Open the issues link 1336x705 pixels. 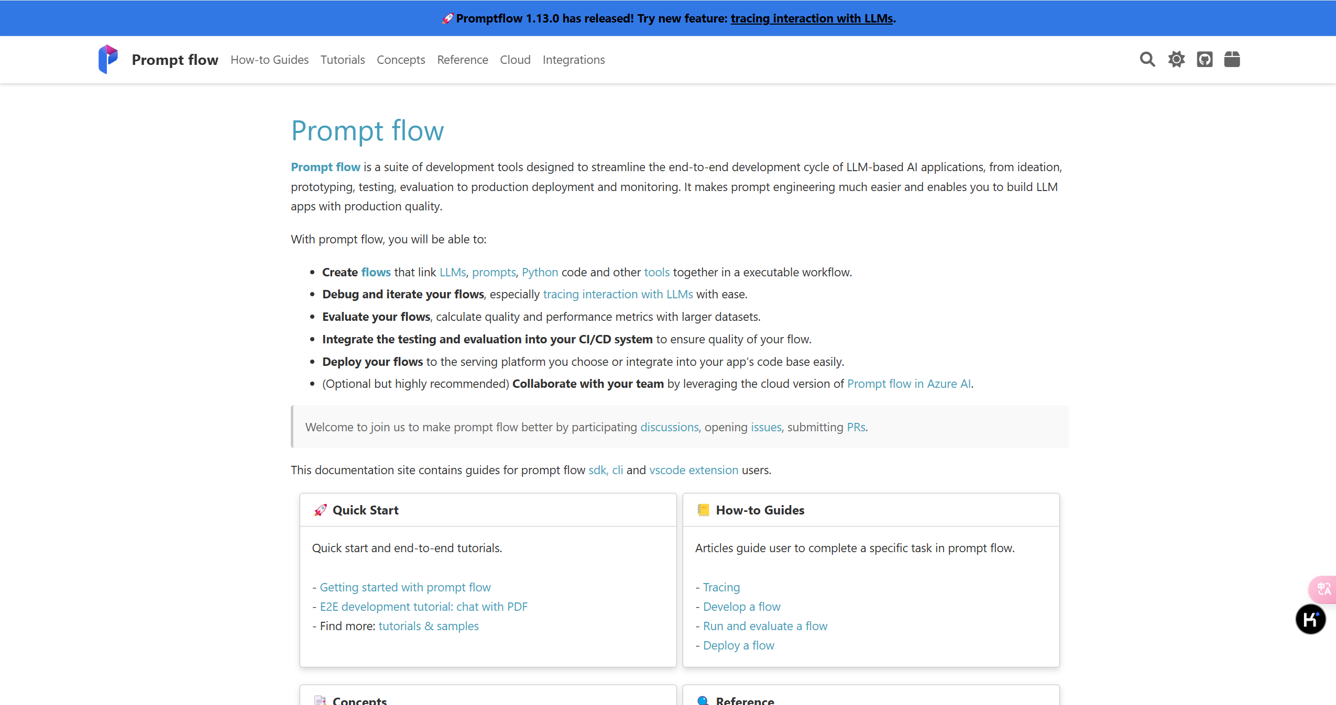[x=766, y=427]
